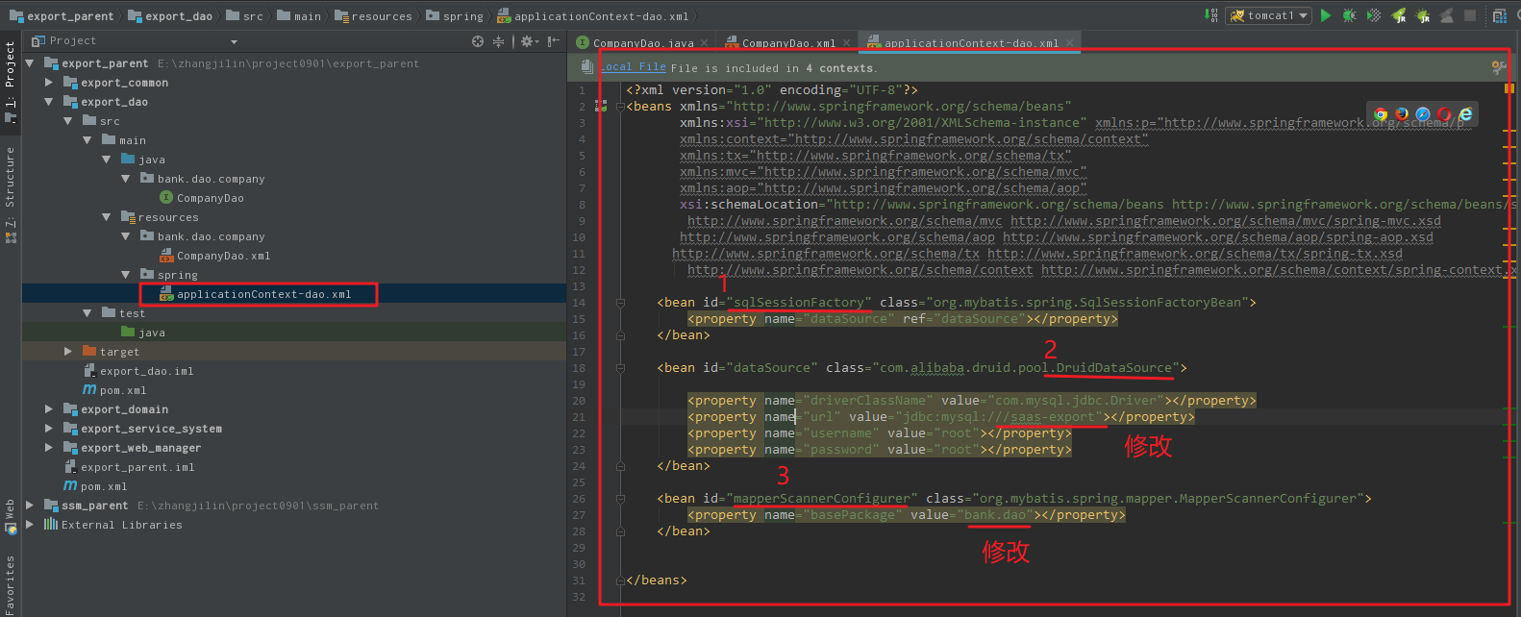
Task: Open file in Chrome browser icon
Action: [x=1381, y=114]
